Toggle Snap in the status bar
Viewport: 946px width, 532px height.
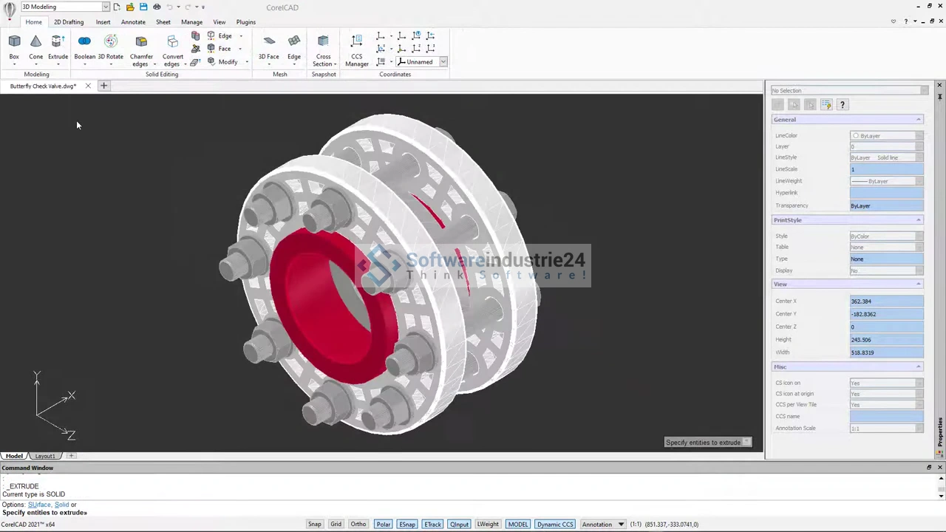click(x=314, y=525)
